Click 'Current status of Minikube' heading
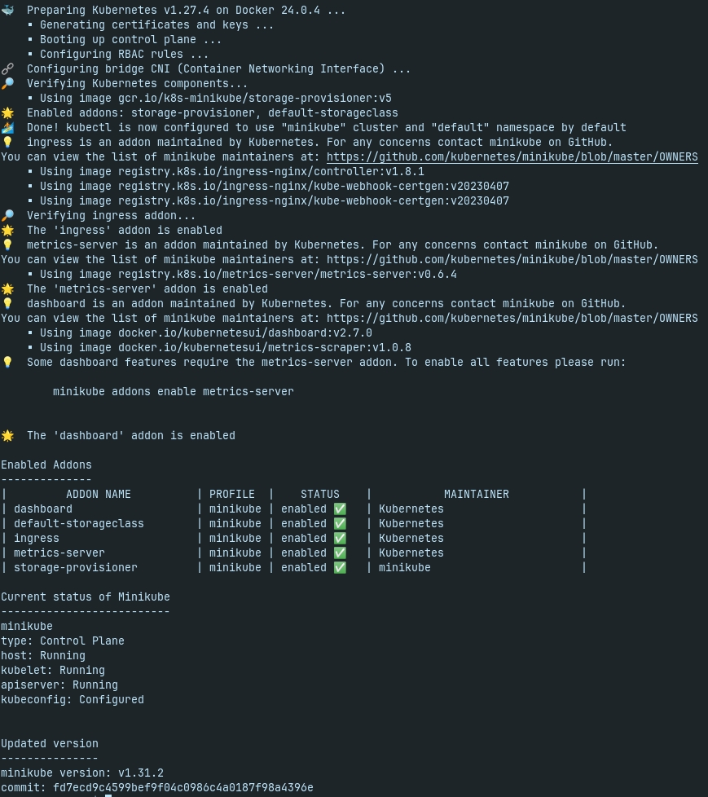 86,597
